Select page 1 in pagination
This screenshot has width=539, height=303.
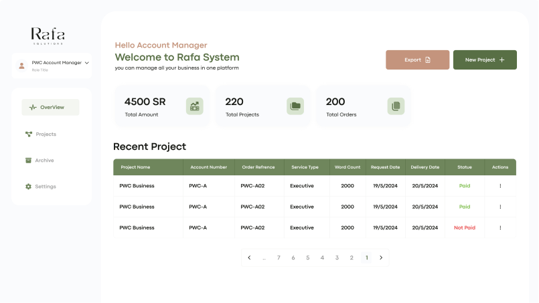click(366, 258)
